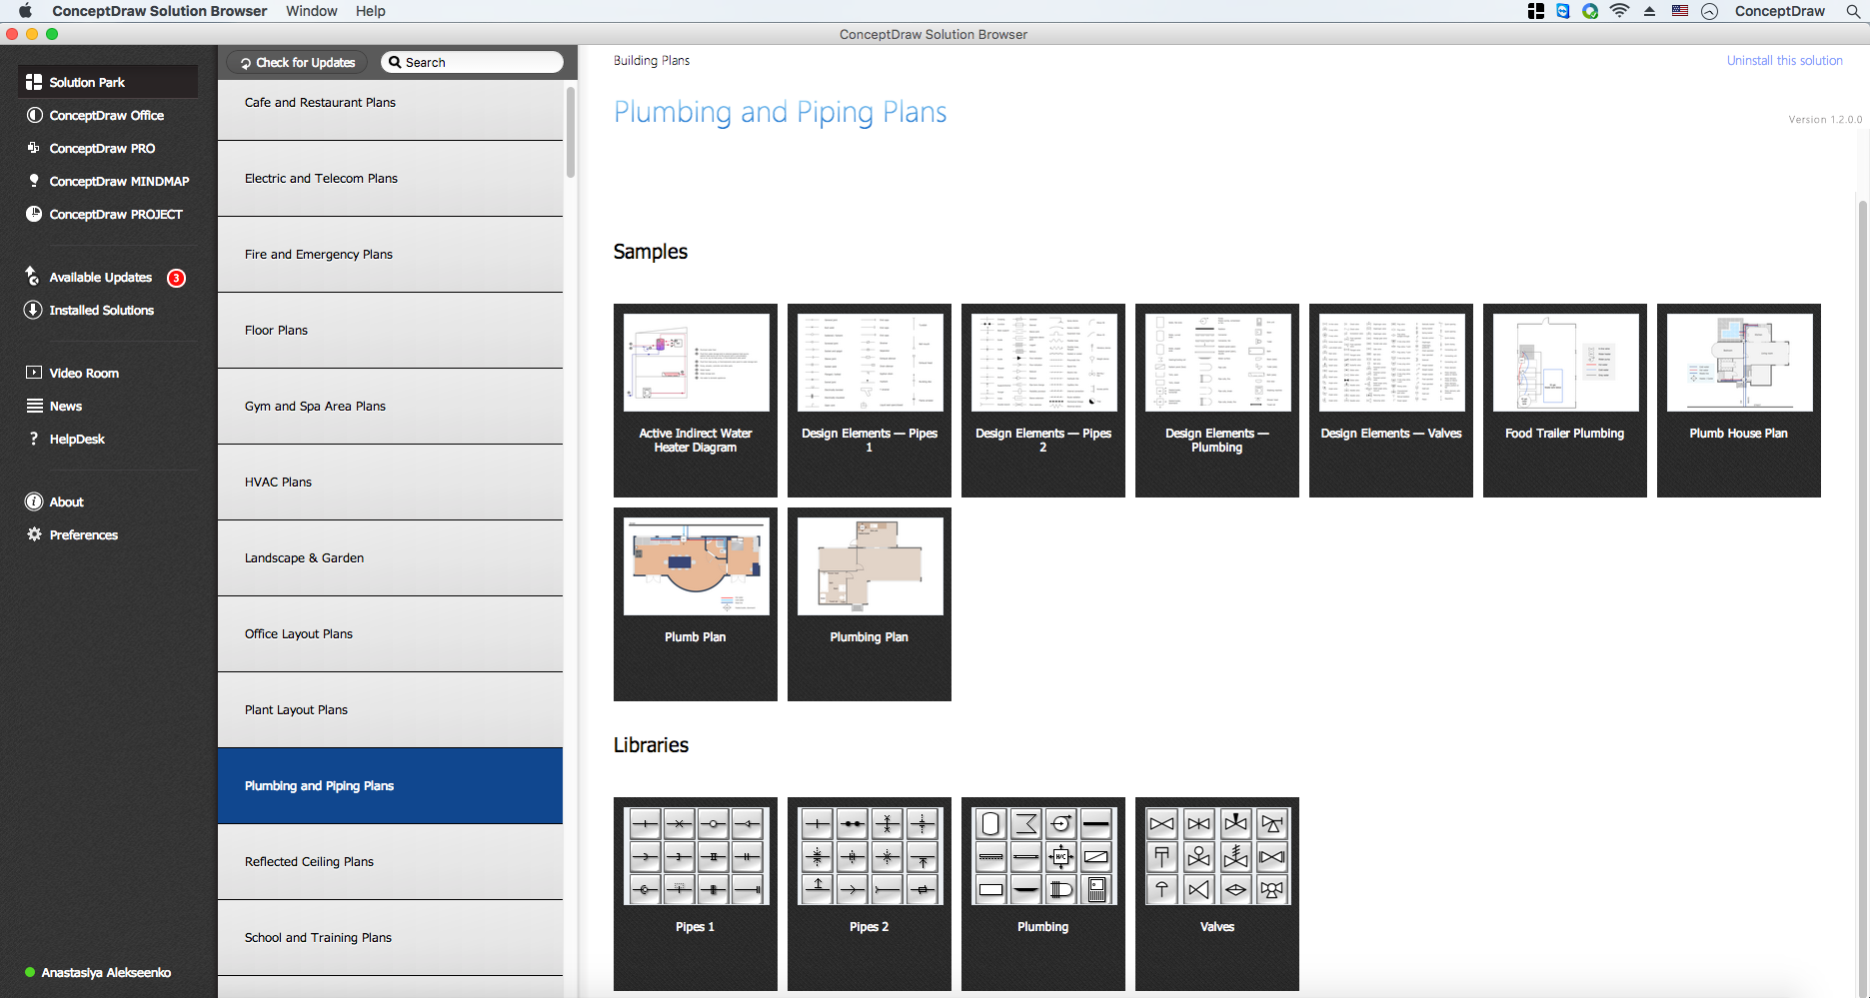
Task: Click the Installed Solutions download icon
Action: coord(33,310)
